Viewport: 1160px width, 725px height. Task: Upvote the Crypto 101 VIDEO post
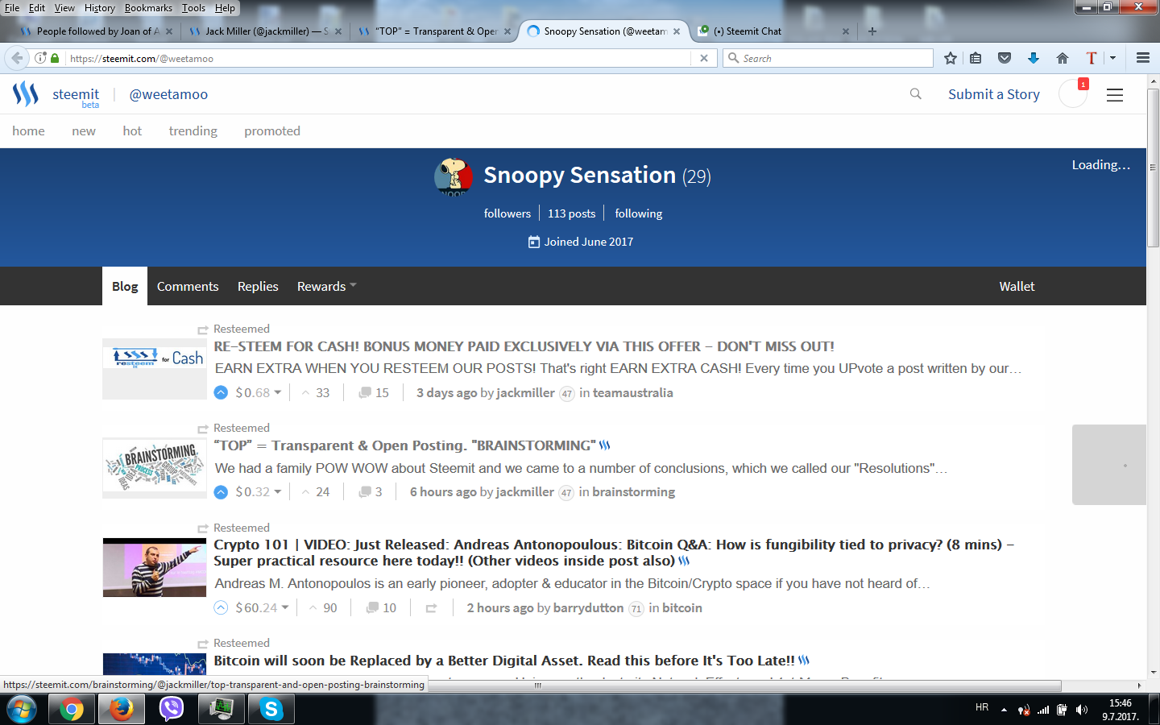[x=221, y=607]
